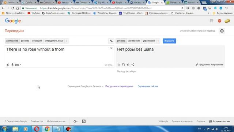Switch to the Погода browser tab

click(173, 3)
